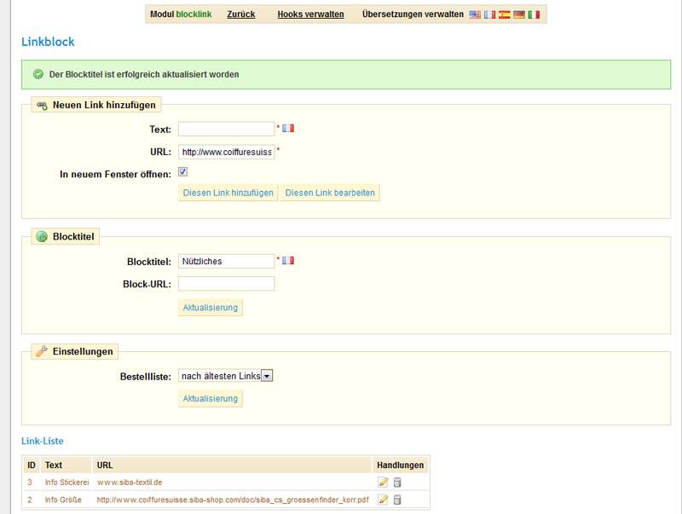Focus the empty Block-URL input field
Screen dimensions: 682x514
click(x=226, y=284)
